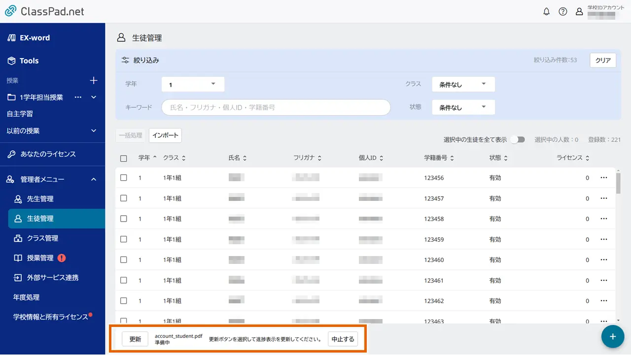This screenshot has height=356, width=631.
Task: Enable the 選択中の生徒を全て表示 switch
Action: pos(518,139)
